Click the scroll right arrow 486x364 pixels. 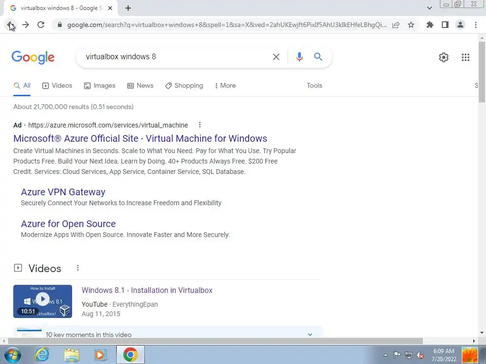(474, 341)
